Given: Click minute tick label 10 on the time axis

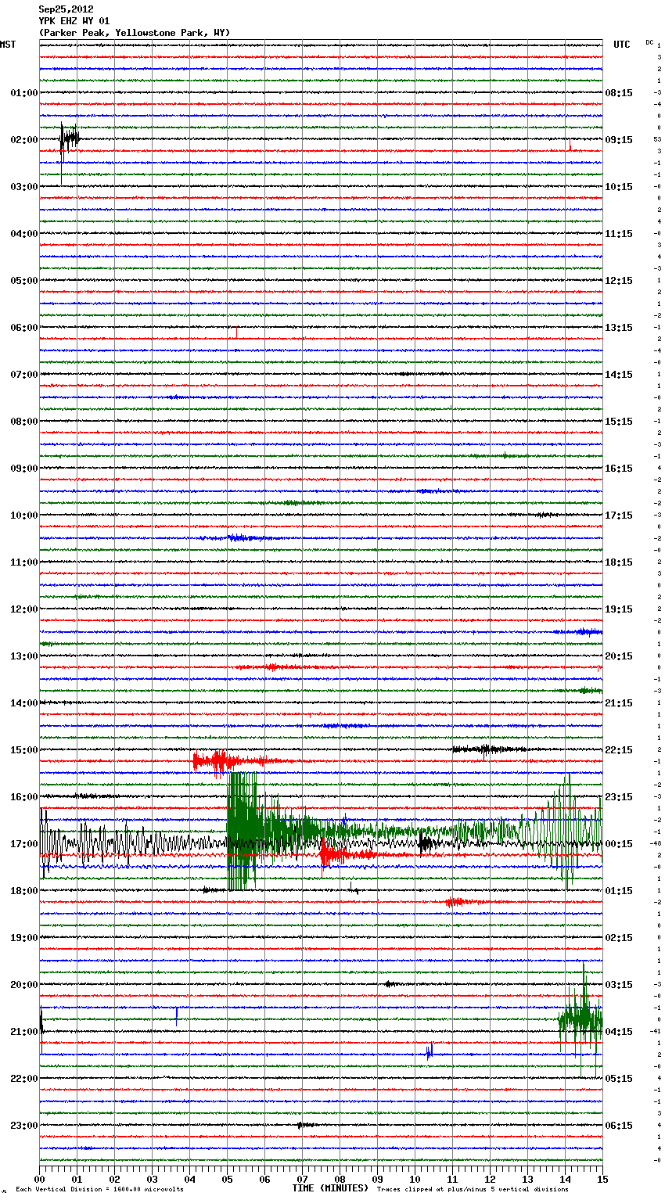Looking at the screenshot, I should click(x=415, y=1179).
